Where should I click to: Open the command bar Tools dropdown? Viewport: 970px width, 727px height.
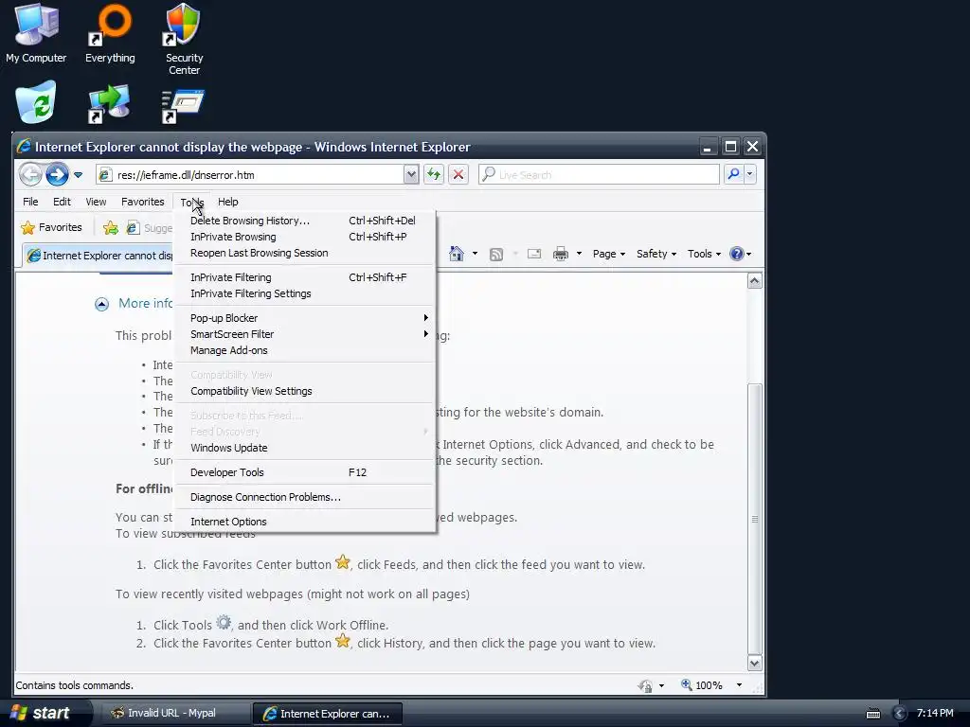coord(704,254)
